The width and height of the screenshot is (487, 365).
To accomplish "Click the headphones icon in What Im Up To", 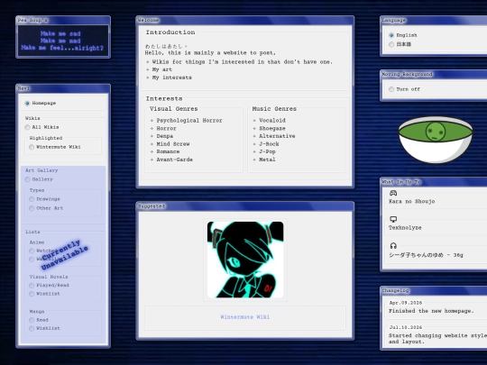I will pyautogui.click(x=393, y=246).
